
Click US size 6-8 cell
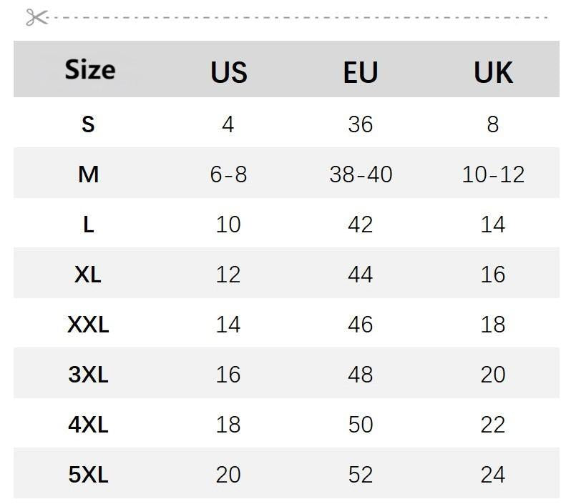(228, 174)
